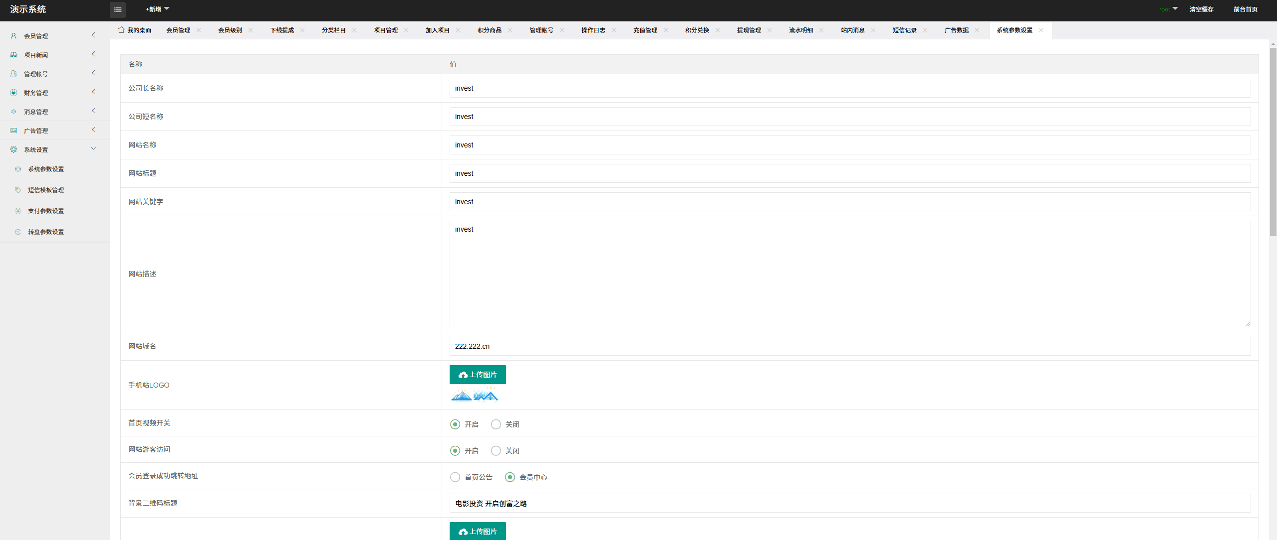Close the 分类栏目 tab
Screen dimensions: 1277x540
coord(354,30)
